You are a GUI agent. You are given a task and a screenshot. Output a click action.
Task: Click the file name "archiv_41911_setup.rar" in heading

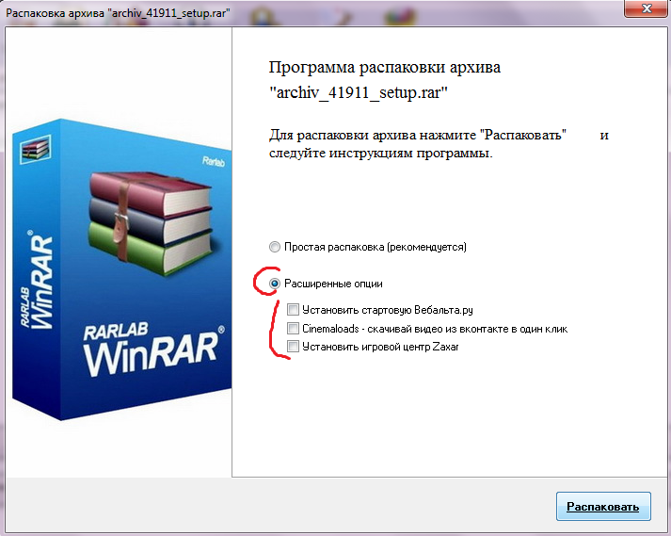[359, 92]
